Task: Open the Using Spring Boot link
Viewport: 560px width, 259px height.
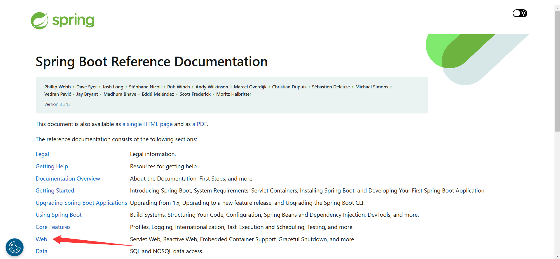Action: (59, 215)
